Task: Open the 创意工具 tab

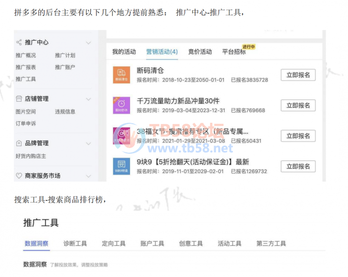Action: click(191, 244)
